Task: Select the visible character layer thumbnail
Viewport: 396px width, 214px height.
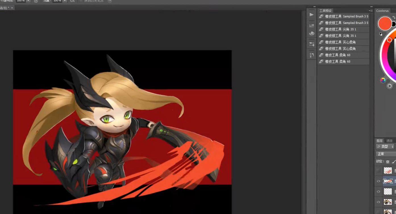Action: (x=388, y=202)
